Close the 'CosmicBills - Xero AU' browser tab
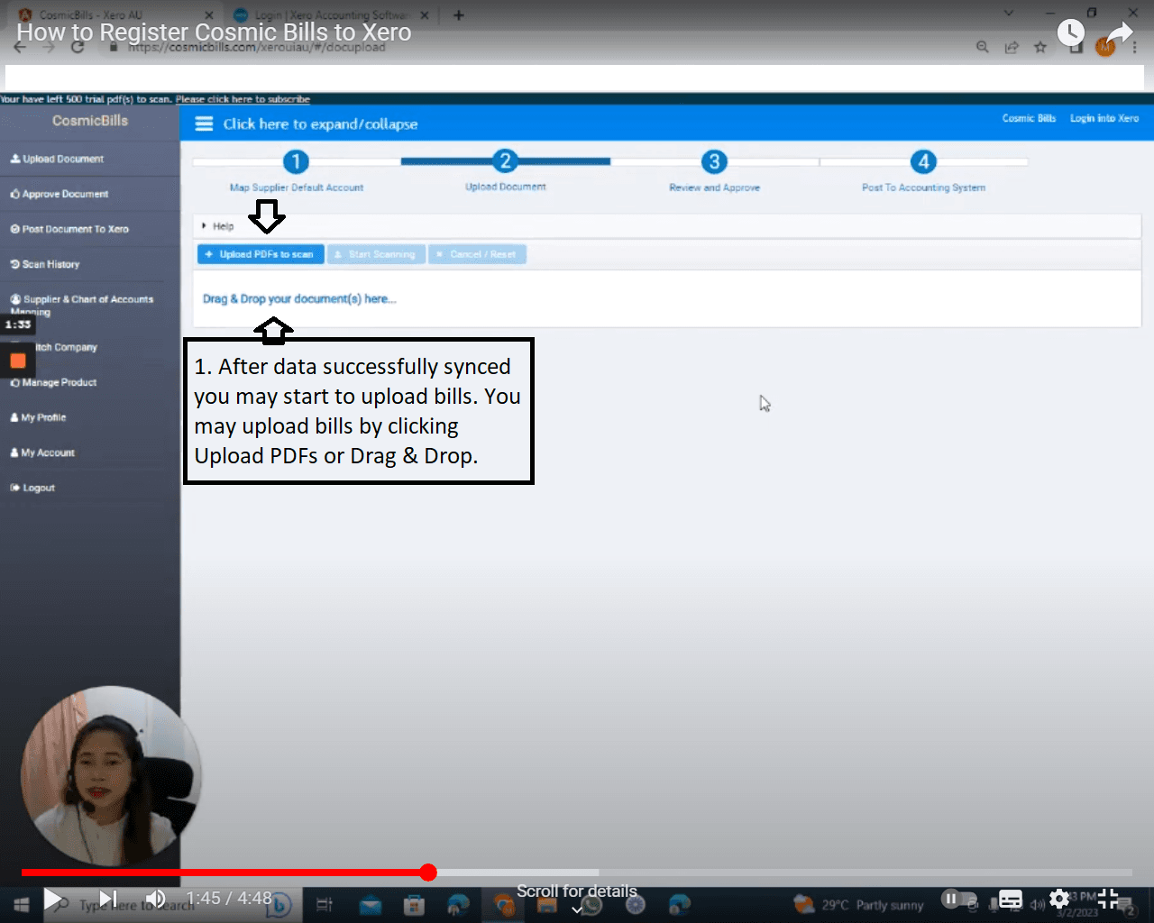 [209, 15]
